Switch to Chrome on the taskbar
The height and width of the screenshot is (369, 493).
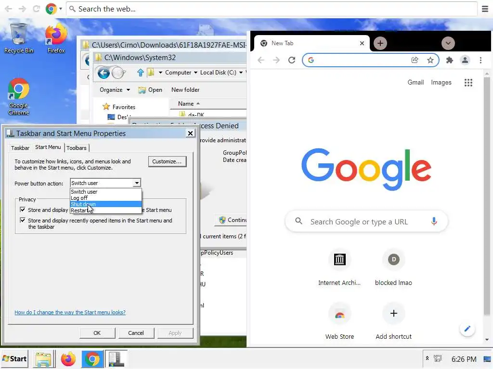(92, 359)
